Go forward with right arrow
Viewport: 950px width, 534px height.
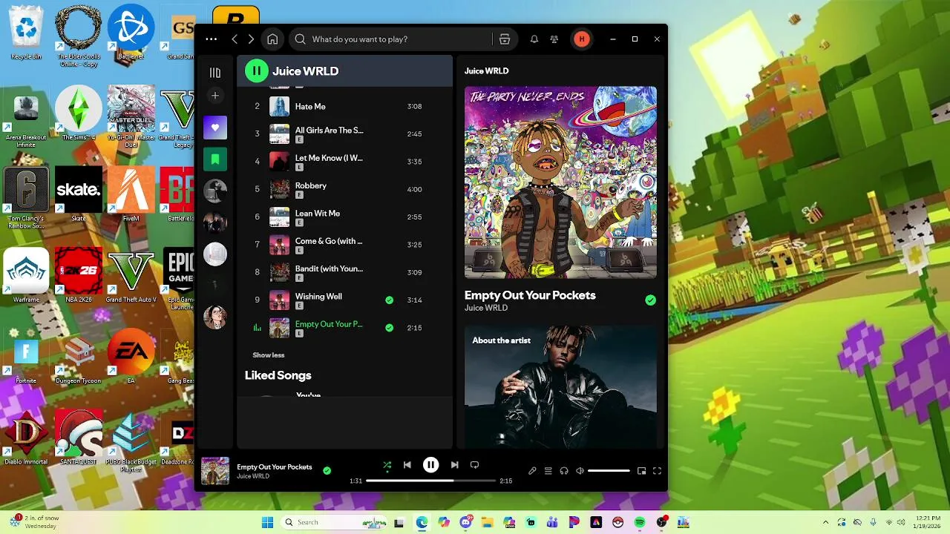[251, 39]
